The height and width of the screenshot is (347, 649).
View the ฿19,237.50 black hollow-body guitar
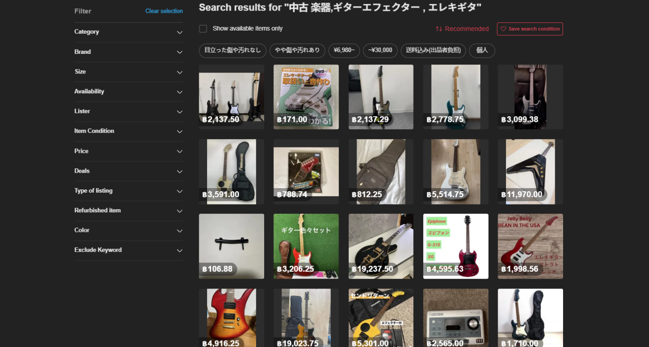pos(381,246)
